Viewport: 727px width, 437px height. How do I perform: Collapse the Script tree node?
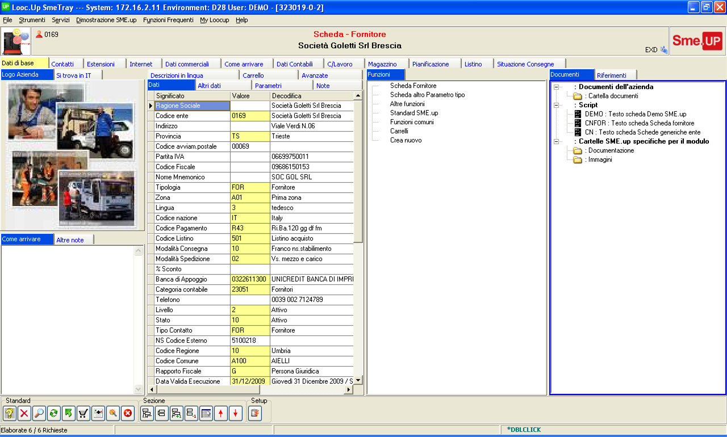[x=556, y=105]
